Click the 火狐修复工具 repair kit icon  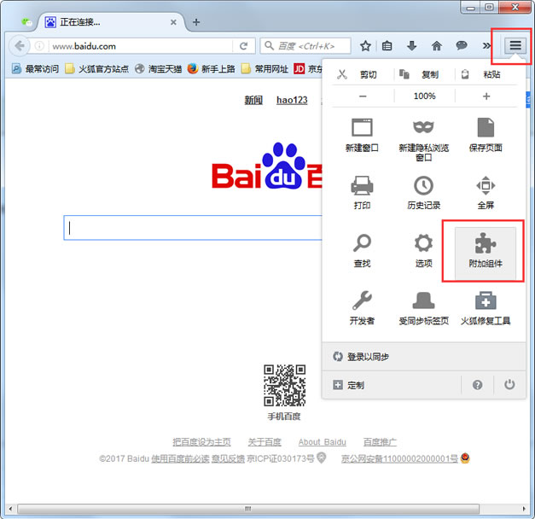pyautogui.click(x=485, y=301)
